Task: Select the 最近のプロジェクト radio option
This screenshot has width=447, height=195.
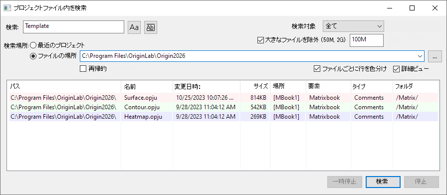Action: point(33,45)
